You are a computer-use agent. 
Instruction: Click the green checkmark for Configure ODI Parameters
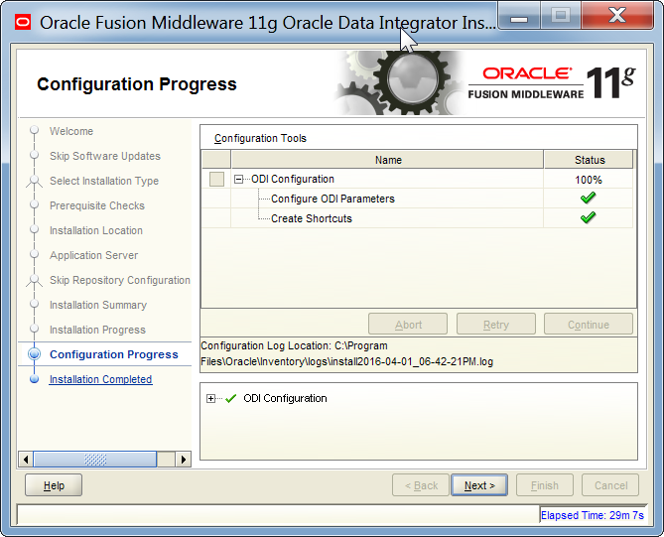point(588,198)
